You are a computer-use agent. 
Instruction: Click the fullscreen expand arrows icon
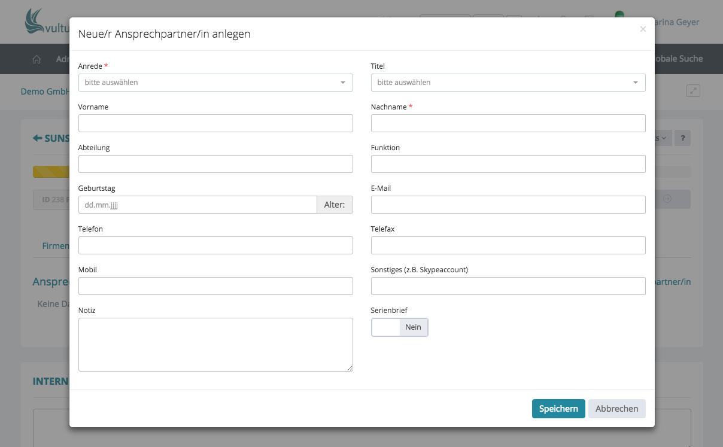click(693, 91)
